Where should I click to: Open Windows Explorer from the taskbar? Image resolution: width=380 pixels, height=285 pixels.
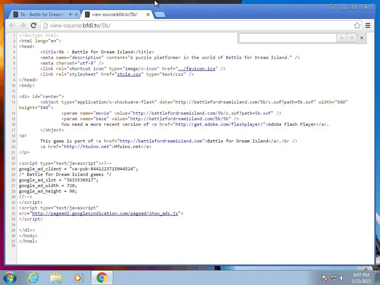[x=56, y=278]
